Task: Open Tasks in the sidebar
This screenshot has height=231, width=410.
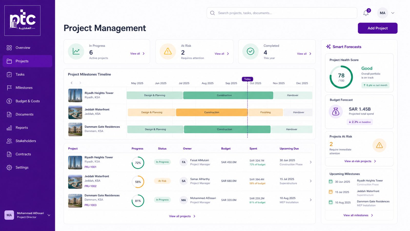Action: pos(27,74)
